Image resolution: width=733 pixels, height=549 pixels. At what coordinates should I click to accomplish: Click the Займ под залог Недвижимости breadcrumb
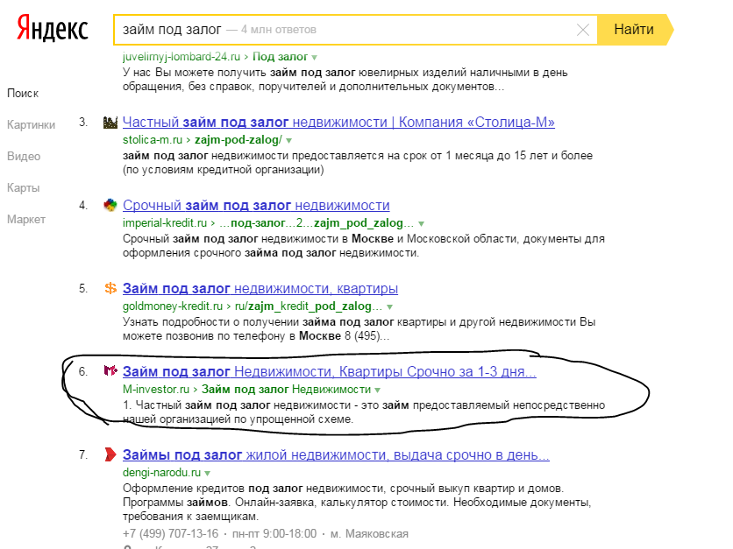pos(286,389)
